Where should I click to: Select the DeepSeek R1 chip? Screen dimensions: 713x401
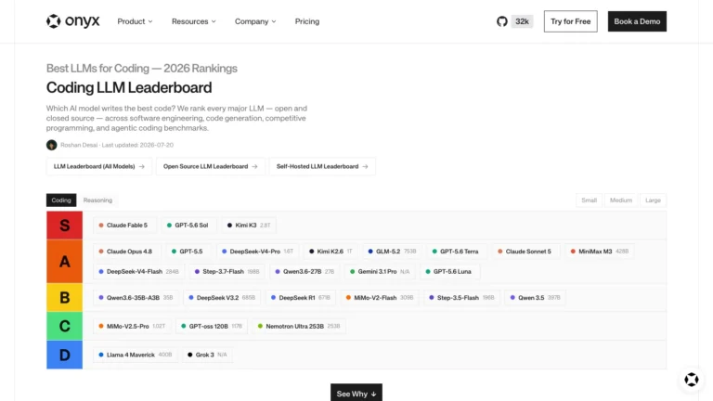click(x=301, y=298)
